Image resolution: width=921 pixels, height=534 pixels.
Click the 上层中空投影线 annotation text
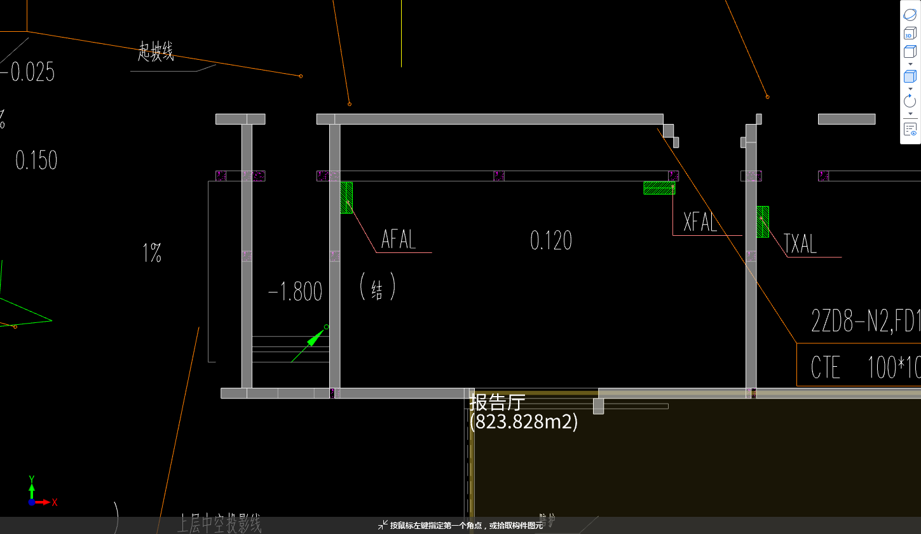tap(219, 524)
